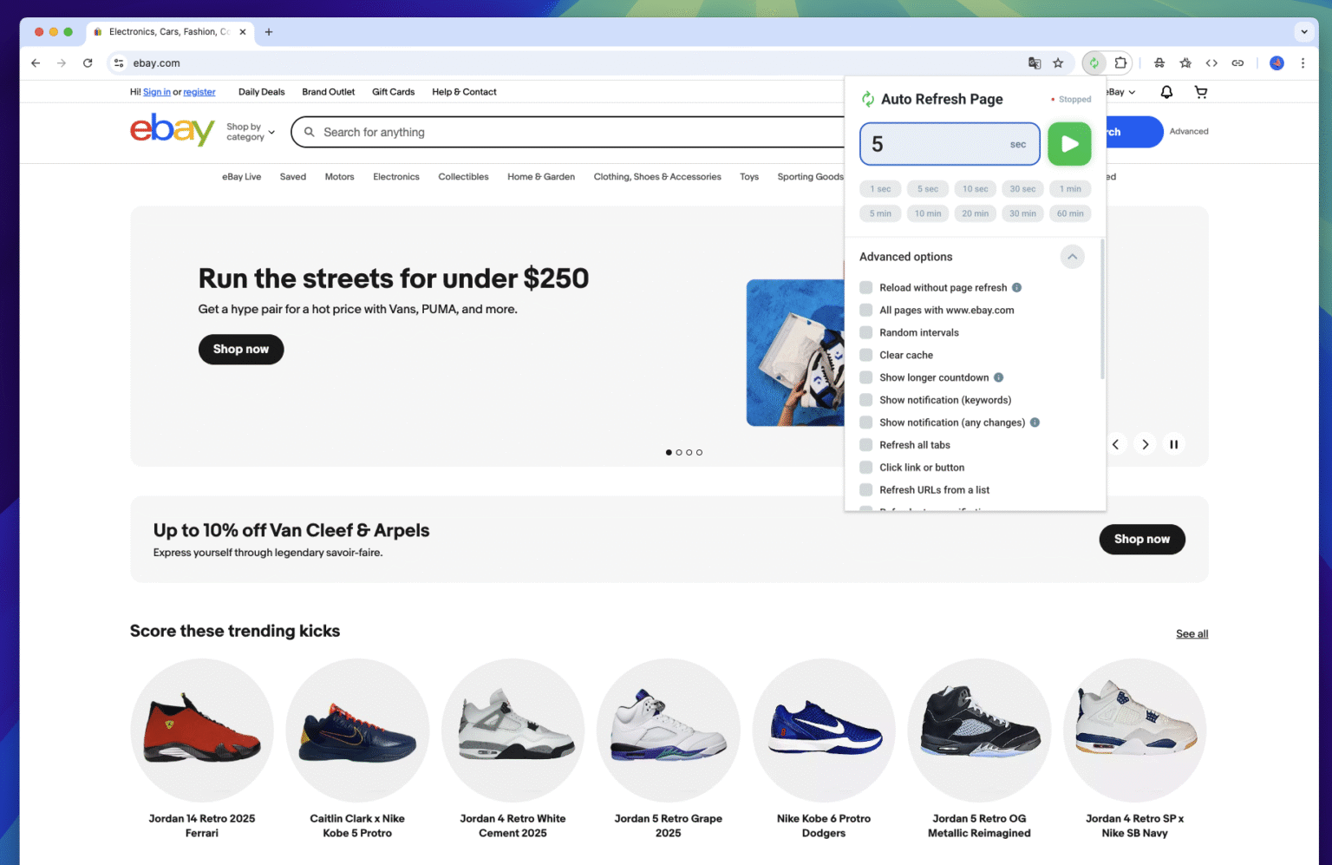Image resolution: width=1332 pixels, height=865 pixels.
Task: Click the Auto Refresh popup scrollbar
Action: coord(1102,310)
